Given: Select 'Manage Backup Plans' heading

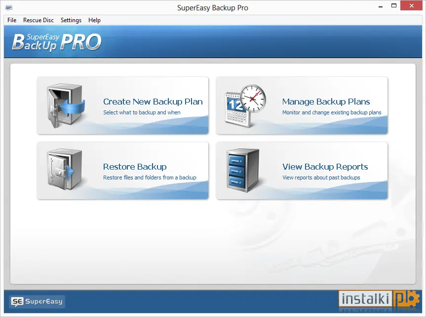Looking at the screenshot, I should 326,102.
